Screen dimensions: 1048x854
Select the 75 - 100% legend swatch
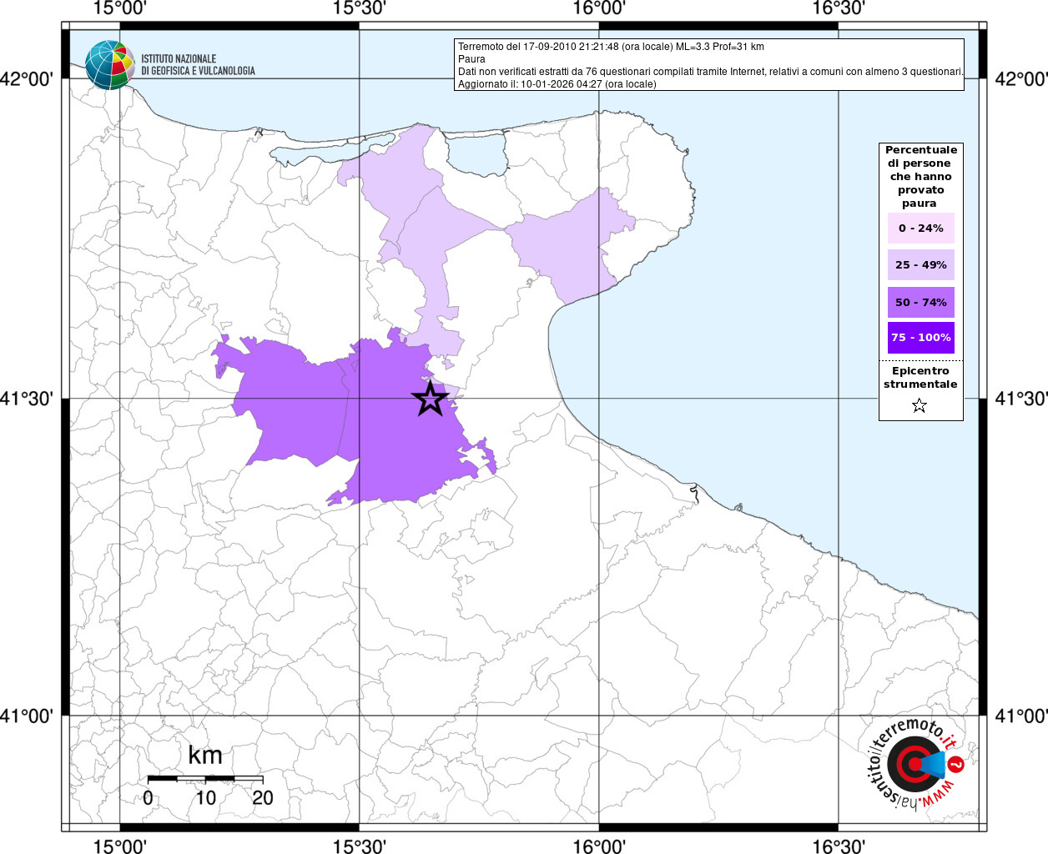pos(920,338)
